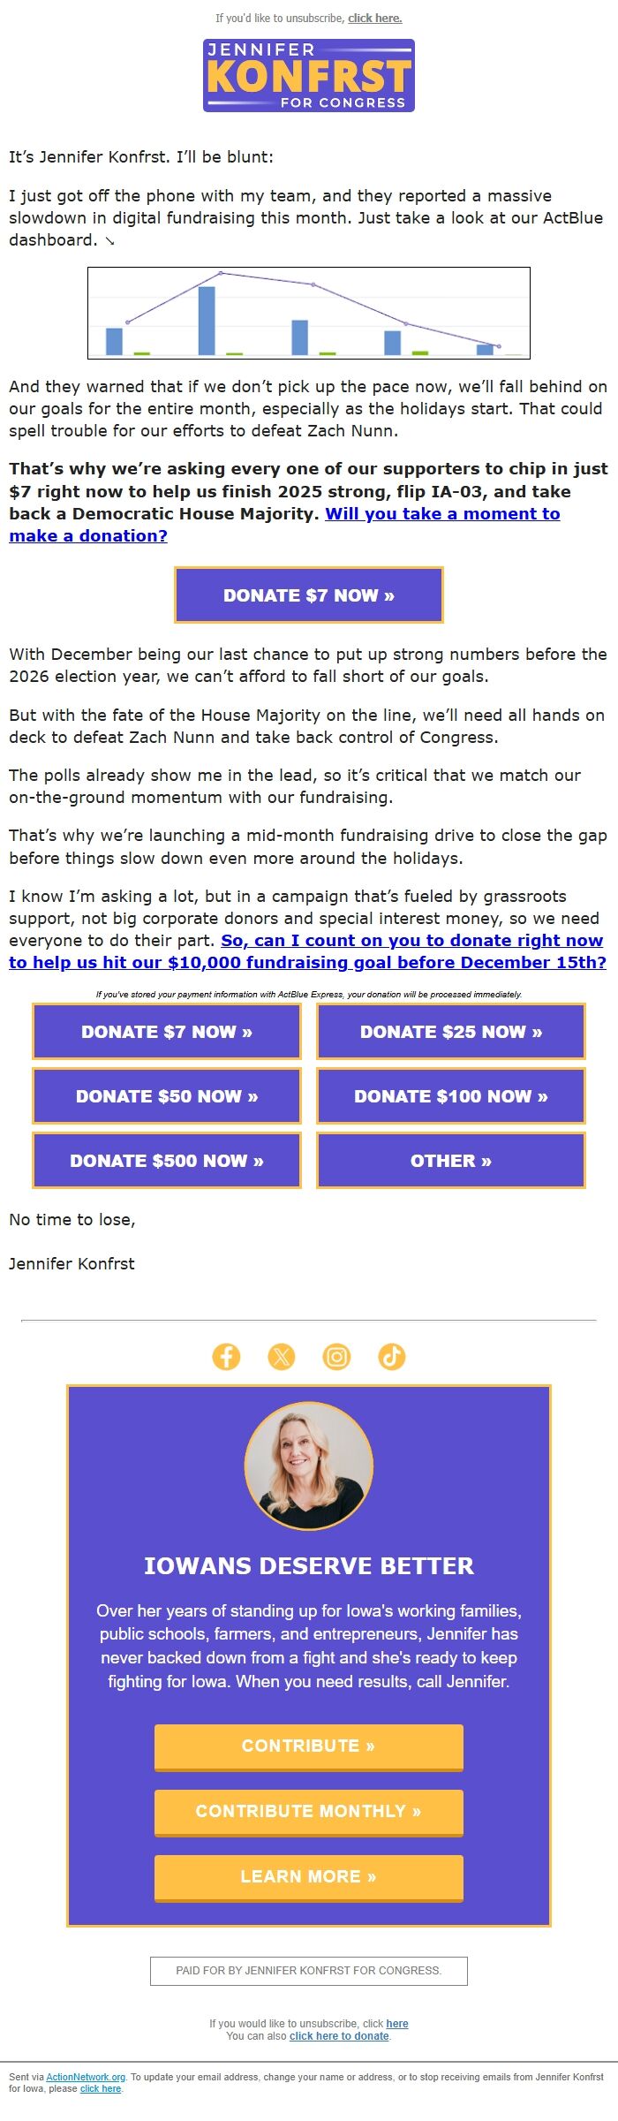Viewport: 618px width, 2121px height.
Task: Select the DONATE $25 NOW option
Action: tap(452, 1032)
